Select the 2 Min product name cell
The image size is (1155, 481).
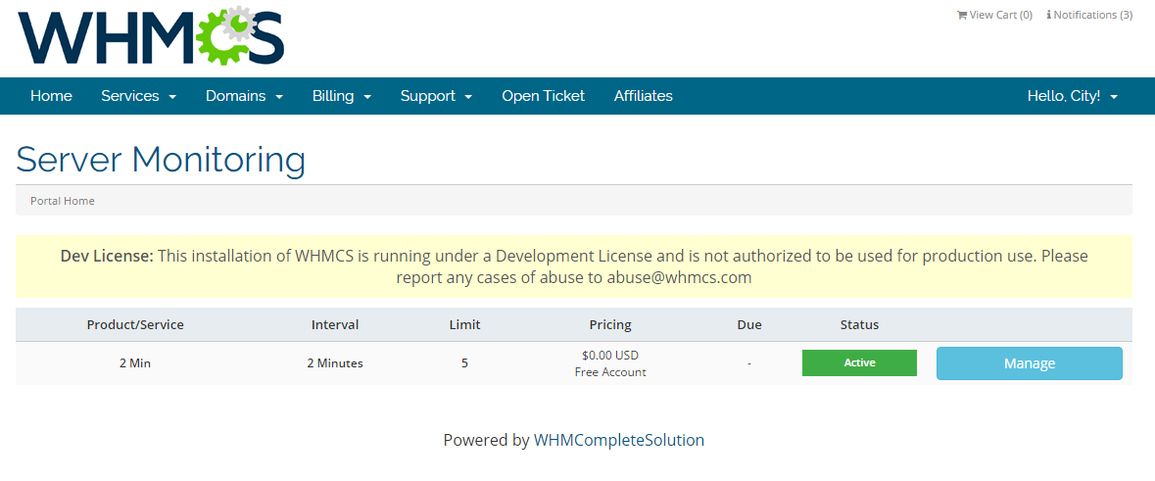(135, 363)
